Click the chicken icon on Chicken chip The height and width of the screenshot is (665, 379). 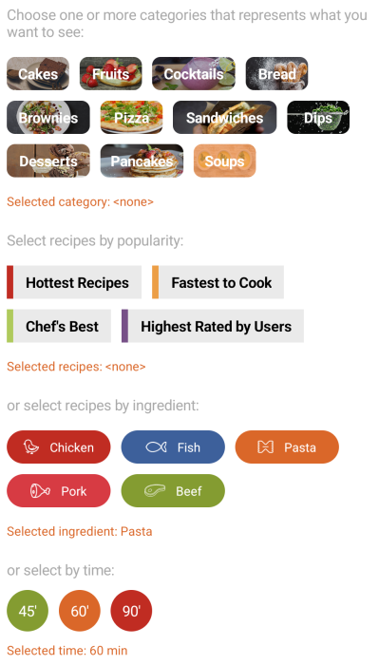(31, 447)
